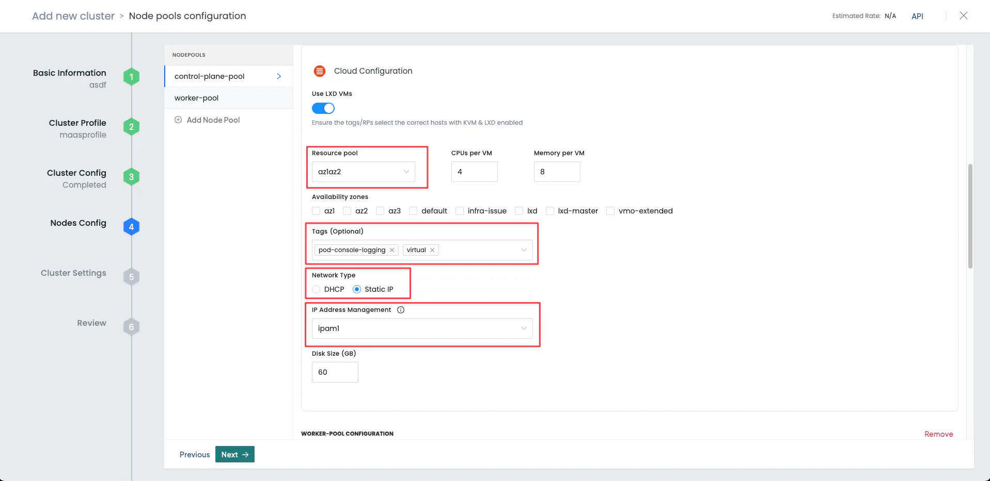This screenshot has height=481, width=990.
Task: Click the API link in the header
Action: pyautogui.click(x=918, y=16)
